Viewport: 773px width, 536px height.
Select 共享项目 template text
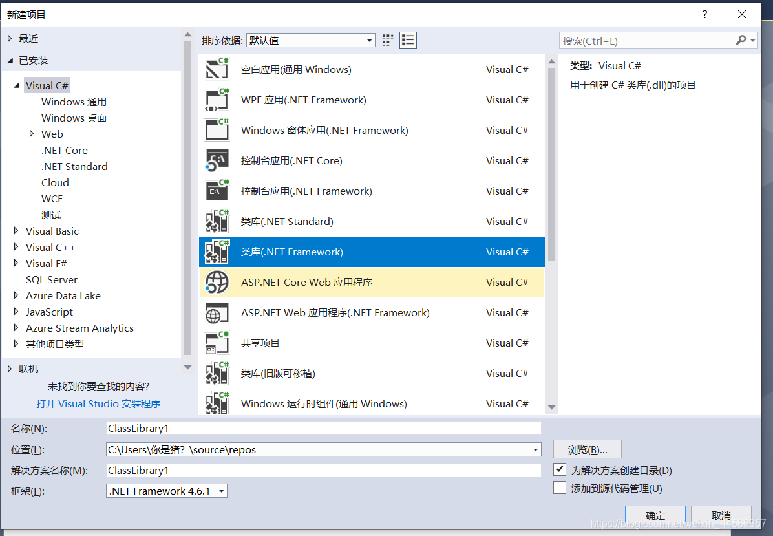pyautogui.click(x=260, y=343)
